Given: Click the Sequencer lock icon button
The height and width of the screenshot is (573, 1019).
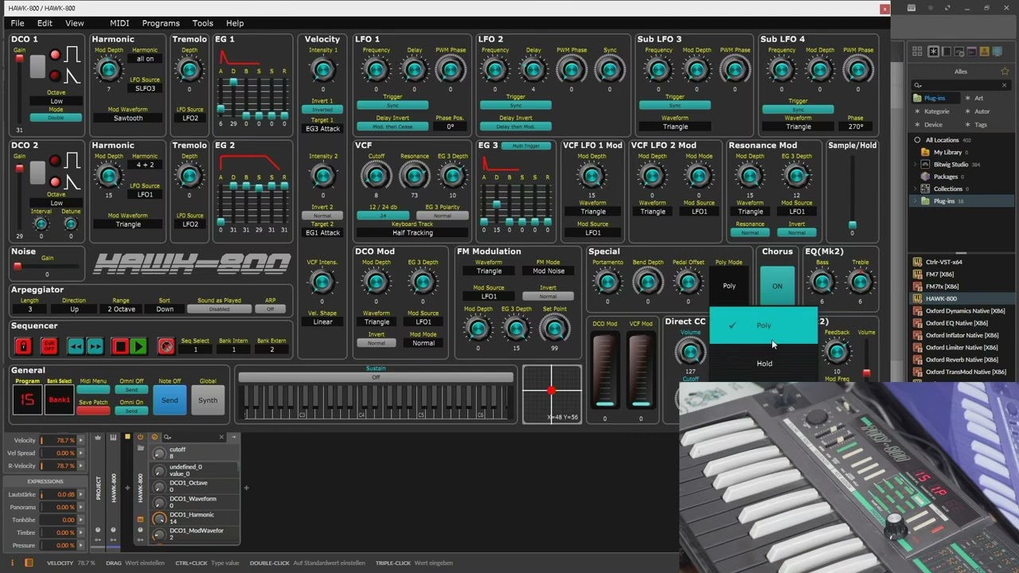Looking at the screenshot, I should [24, 346].
